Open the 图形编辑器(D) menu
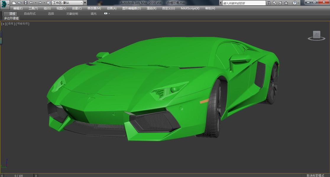330x177 pixels. (x=132, y=8)
